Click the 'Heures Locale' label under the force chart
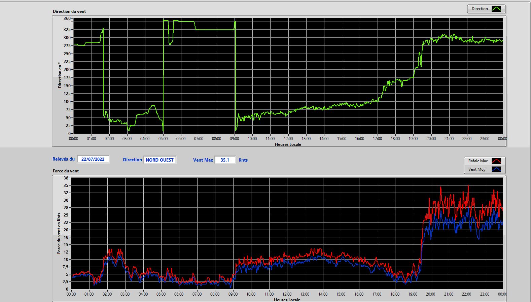This screenshot has height=302, width=531. [x=287, y=300]
